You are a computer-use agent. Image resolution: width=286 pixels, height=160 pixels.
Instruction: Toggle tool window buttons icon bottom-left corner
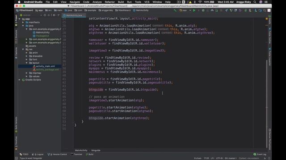(x=17, y=158)
